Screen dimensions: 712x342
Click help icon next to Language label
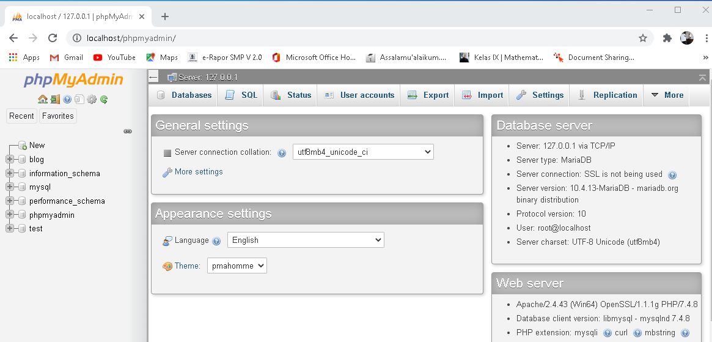coord(216,241)
